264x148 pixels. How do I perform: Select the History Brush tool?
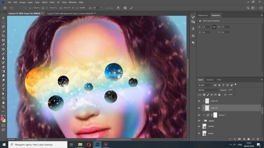[x=3, y=62]
